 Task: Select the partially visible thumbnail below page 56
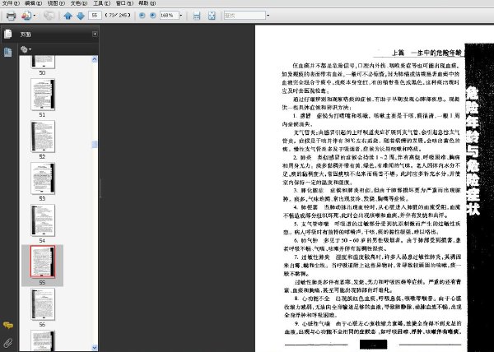point(43,340)
